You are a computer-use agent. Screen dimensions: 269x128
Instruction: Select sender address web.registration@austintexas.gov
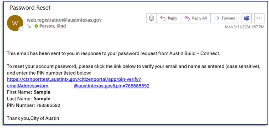(64, 20)
